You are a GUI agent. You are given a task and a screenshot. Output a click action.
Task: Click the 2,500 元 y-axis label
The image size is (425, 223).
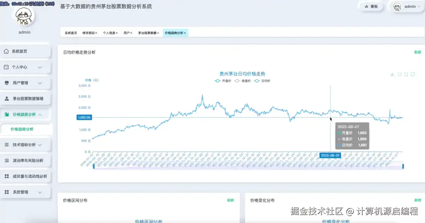pyautogui.click(x=84, y=96)
